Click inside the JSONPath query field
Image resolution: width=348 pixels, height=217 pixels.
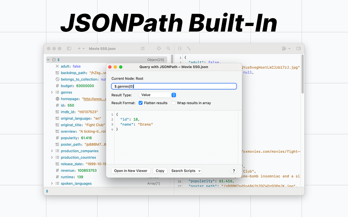174,86
